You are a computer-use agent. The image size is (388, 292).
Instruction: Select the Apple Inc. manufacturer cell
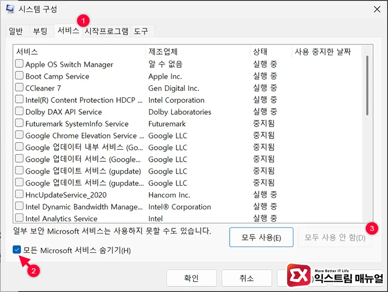(165, 76)
